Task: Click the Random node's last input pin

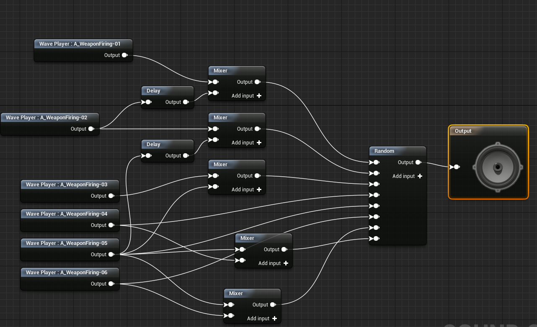Action: click(375, 239)
